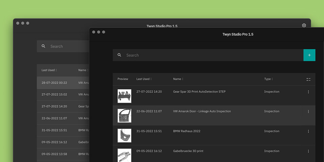The image size is (324, 162).
Task: Click the back window title bar text
Action: pos(162,26)
